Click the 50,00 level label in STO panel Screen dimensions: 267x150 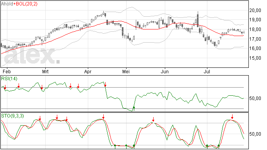pyautogui.click(x=255, y=134)
